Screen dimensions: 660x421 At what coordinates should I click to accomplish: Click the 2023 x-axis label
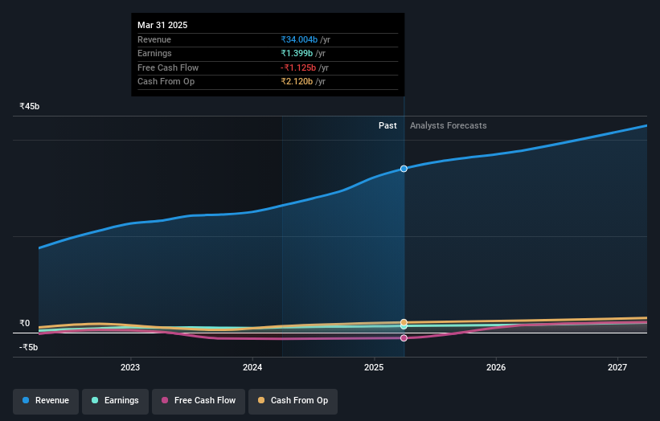(130, 368)
